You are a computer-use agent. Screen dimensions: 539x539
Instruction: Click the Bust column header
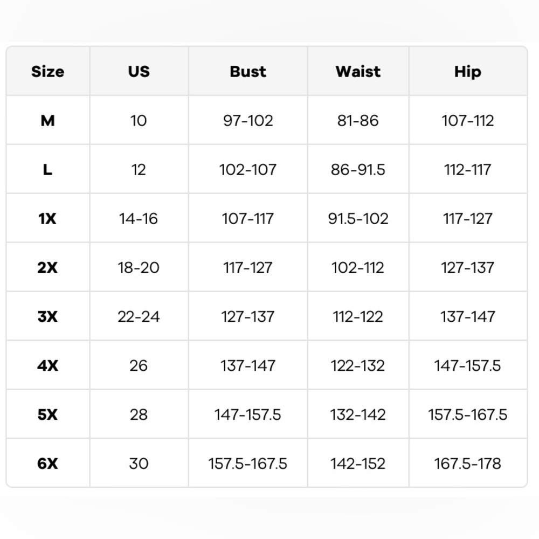248,72
